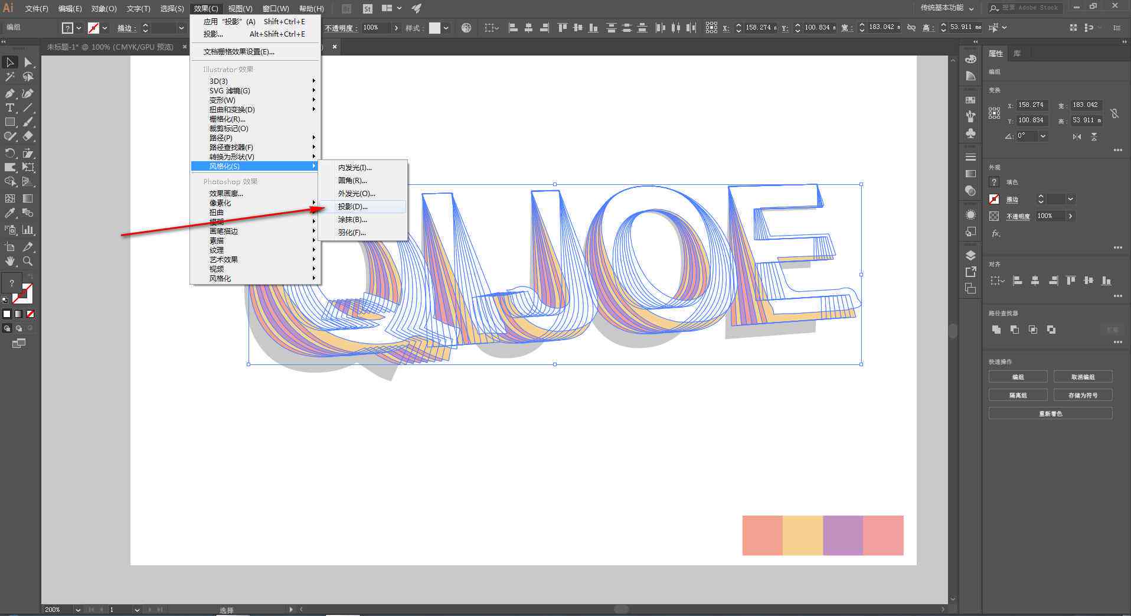Select the Shape Builder tool

click(10, 181)
